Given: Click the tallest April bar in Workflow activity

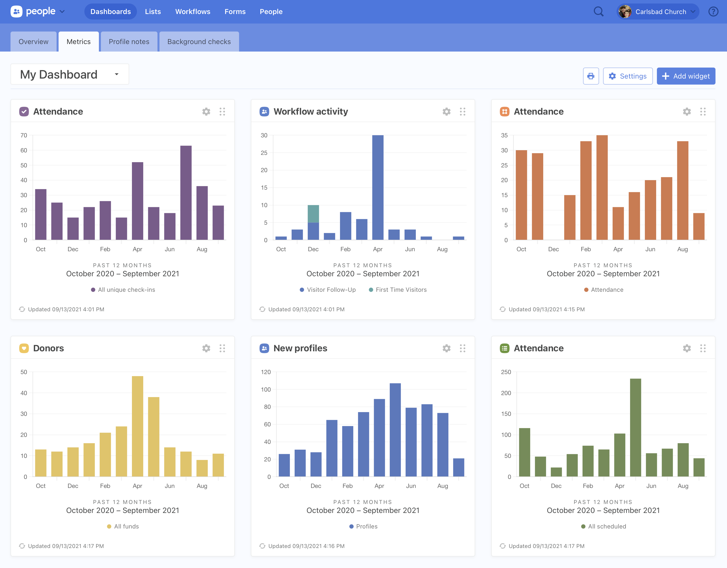Looking at the screenshot, I should [x=378, y=187].
